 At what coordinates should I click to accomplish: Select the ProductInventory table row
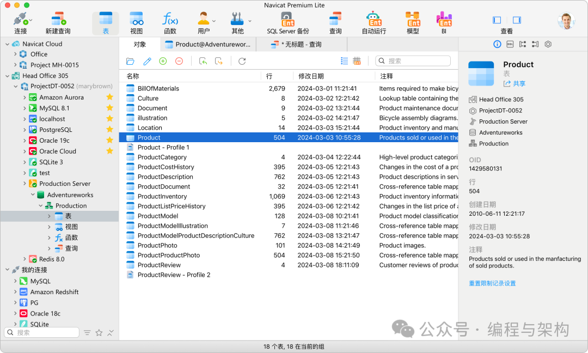289,196
